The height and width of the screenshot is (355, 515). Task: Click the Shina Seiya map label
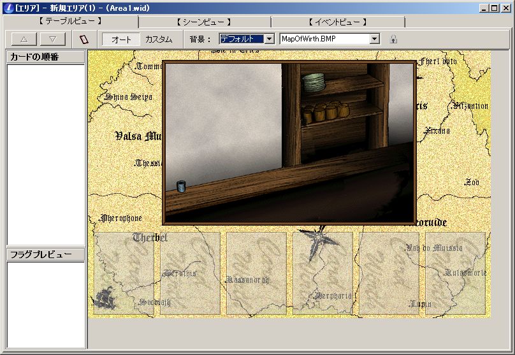point(128,97)
